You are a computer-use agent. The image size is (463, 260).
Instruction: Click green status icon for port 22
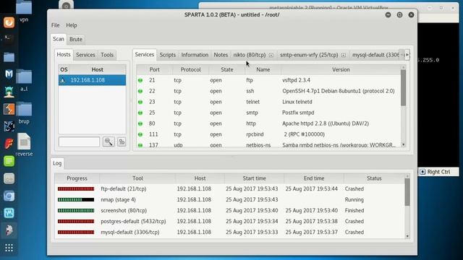140,91
